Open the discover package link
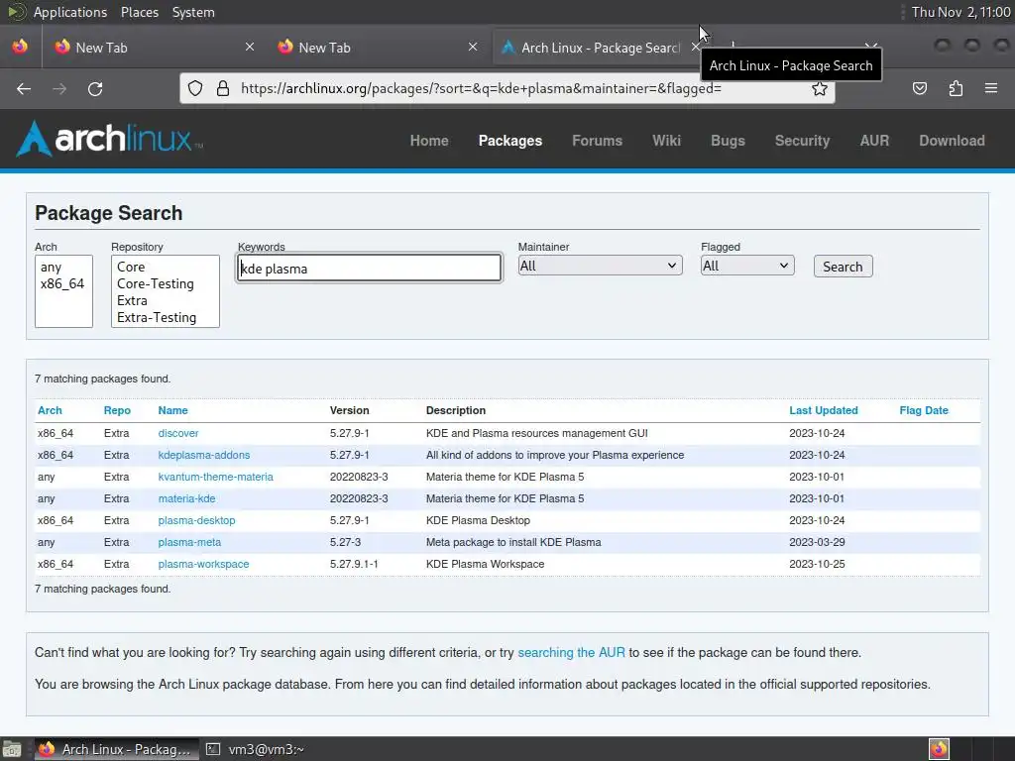This screenshot has height=761, width=1015. (178, 433)
